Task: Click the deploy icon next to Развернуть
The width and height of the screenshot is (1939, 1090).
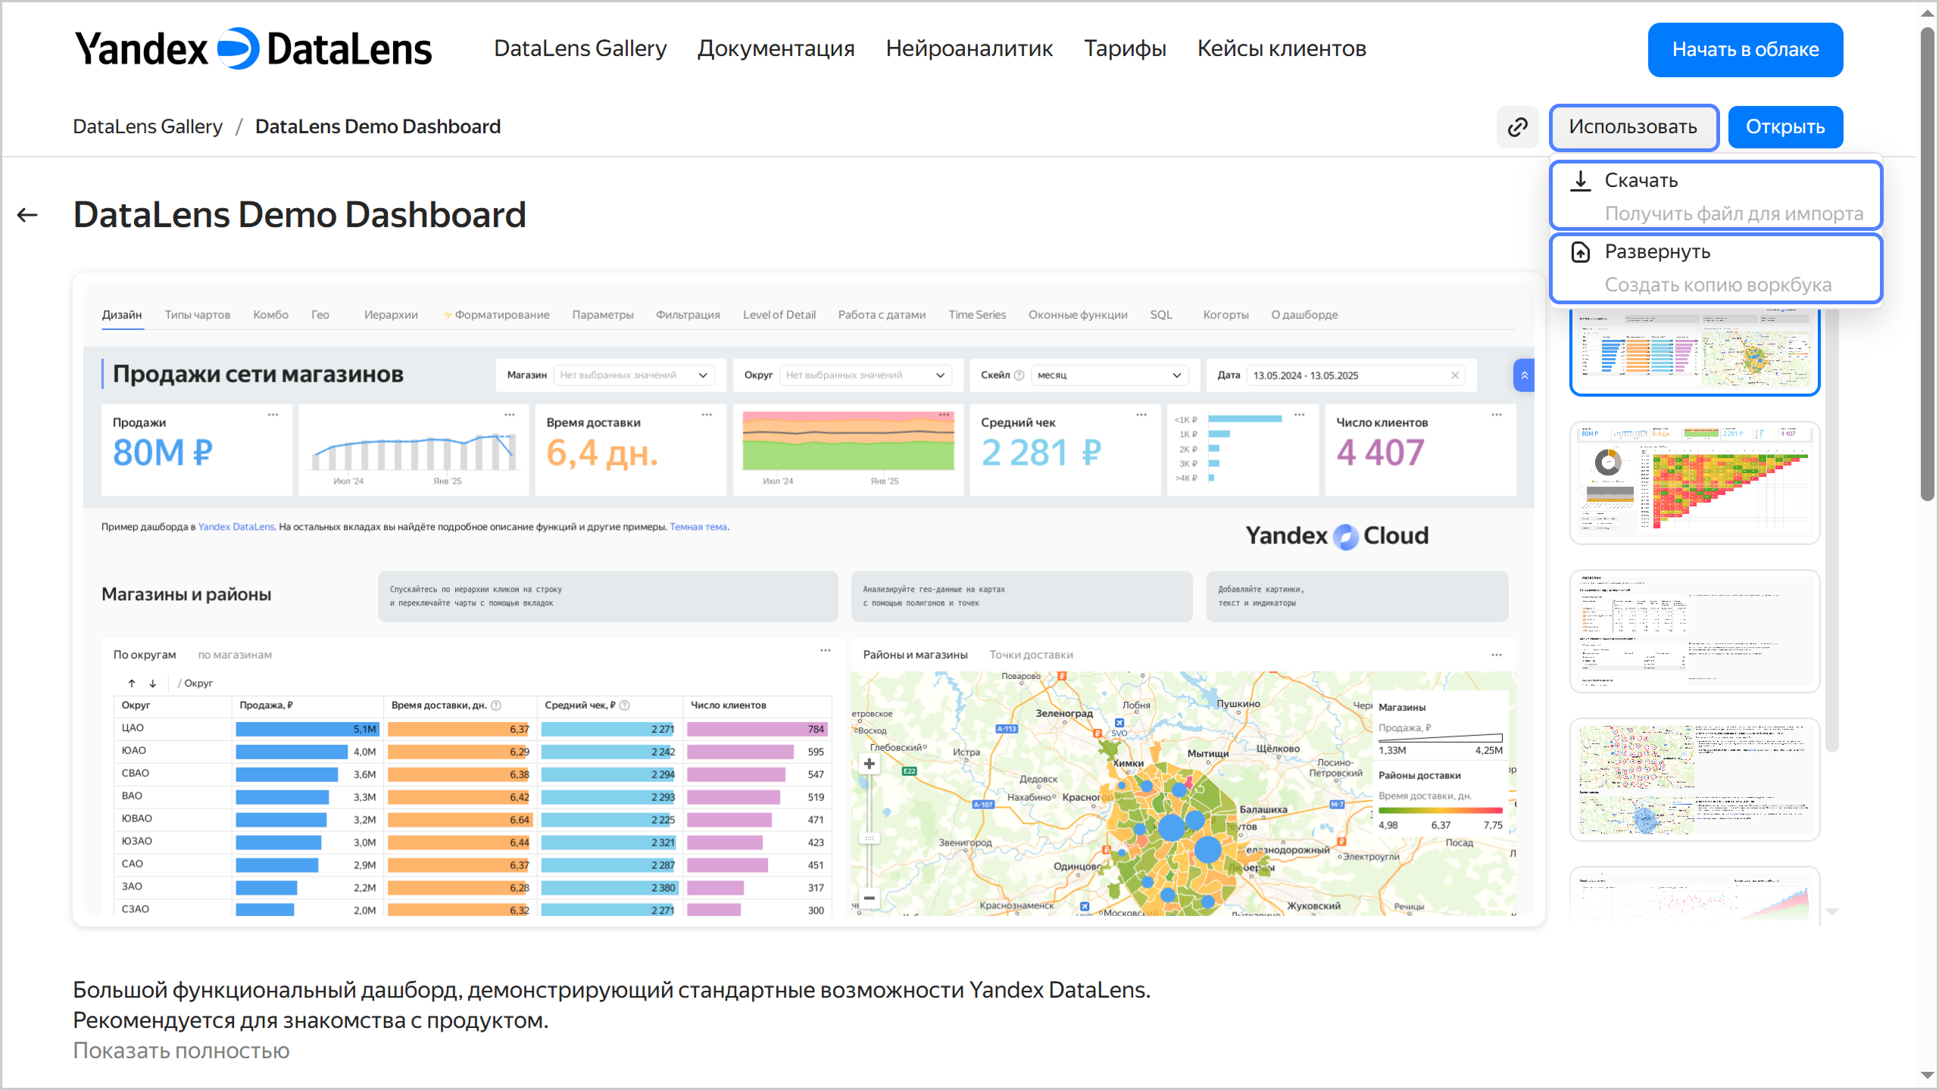Action: 1580,252
